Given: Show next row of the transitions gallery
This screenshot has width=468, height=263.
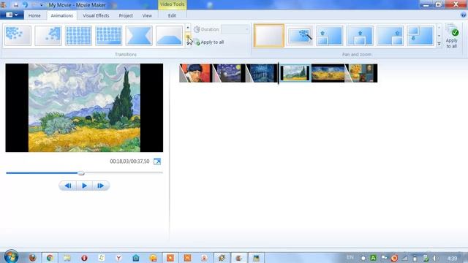Looking at the screenshot, I should pos(188,36).
